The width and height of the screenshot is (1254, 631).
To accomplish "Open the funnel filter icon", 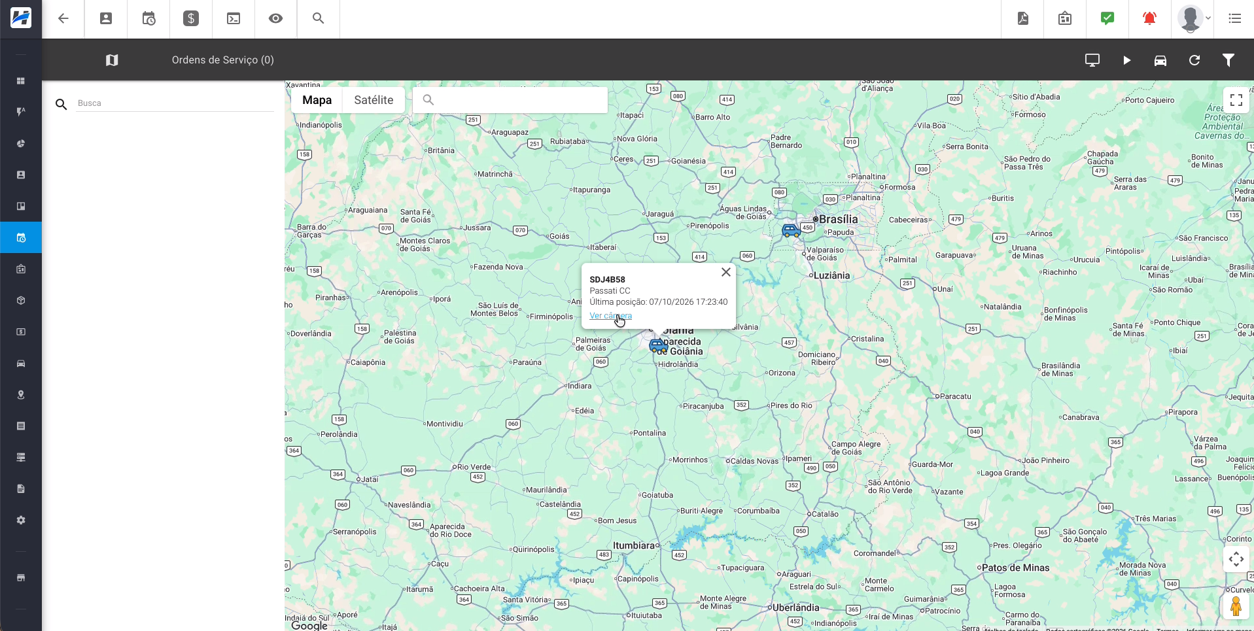I will pos(1228,60).
